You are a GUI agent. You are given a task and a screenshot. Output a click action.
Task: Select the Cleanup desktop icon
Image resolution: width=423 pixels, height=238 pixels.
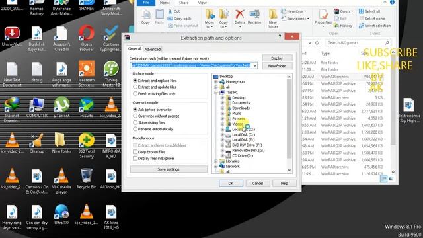37,143
